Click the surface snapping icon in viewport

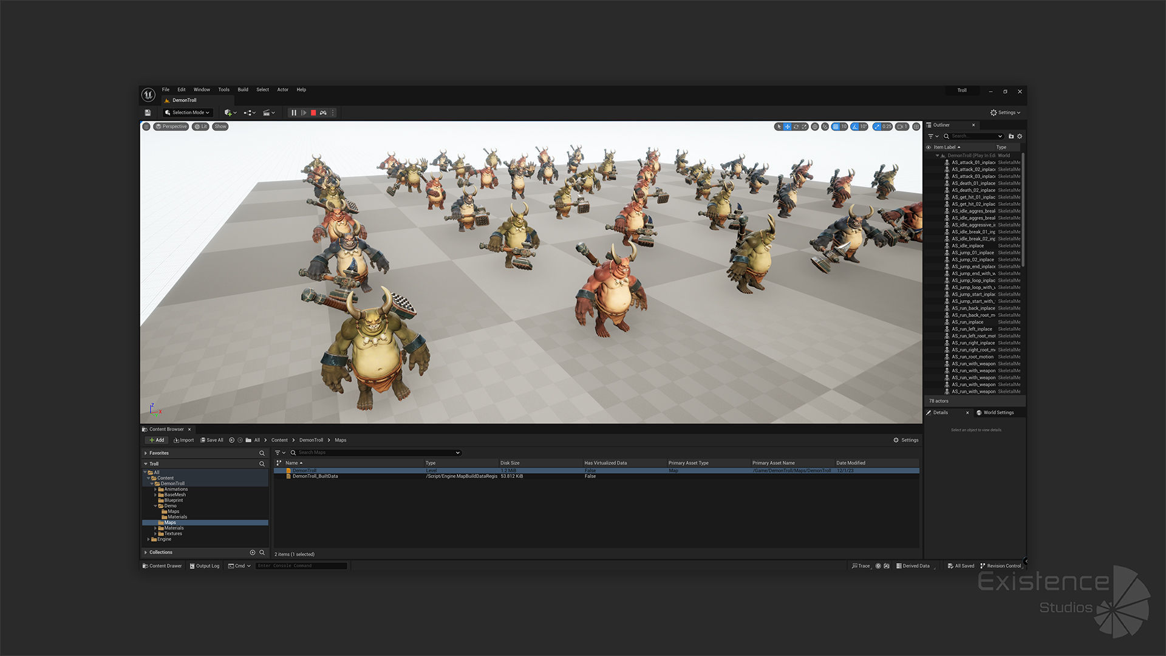click(825, 126)
